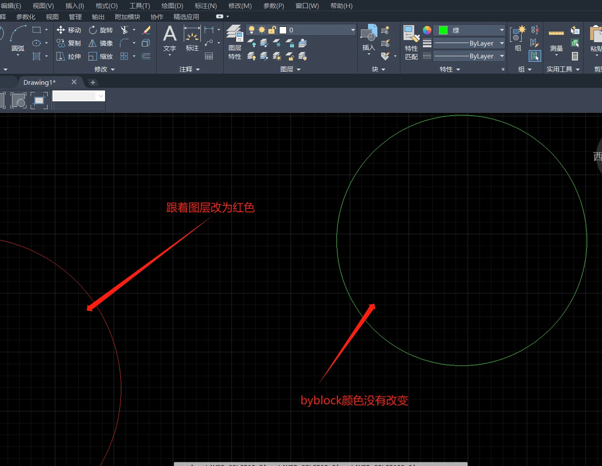This screenshot has height=466, width=602.
Task: Expand the Modify (修改) panel flyout
Action: pyautogui.click(x=105, y=69)
